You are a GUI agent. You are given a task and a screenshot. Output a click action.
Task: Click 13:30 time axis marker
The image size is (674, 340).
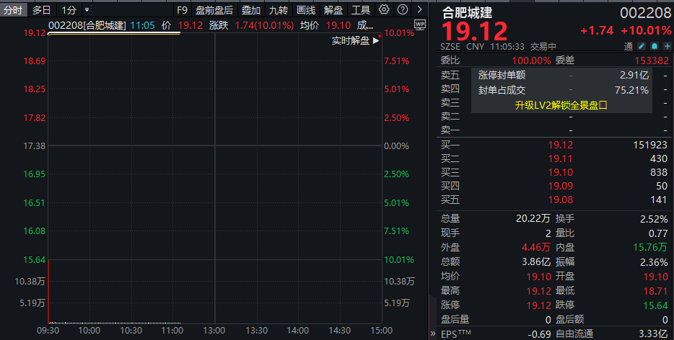[x=256, y=331]
